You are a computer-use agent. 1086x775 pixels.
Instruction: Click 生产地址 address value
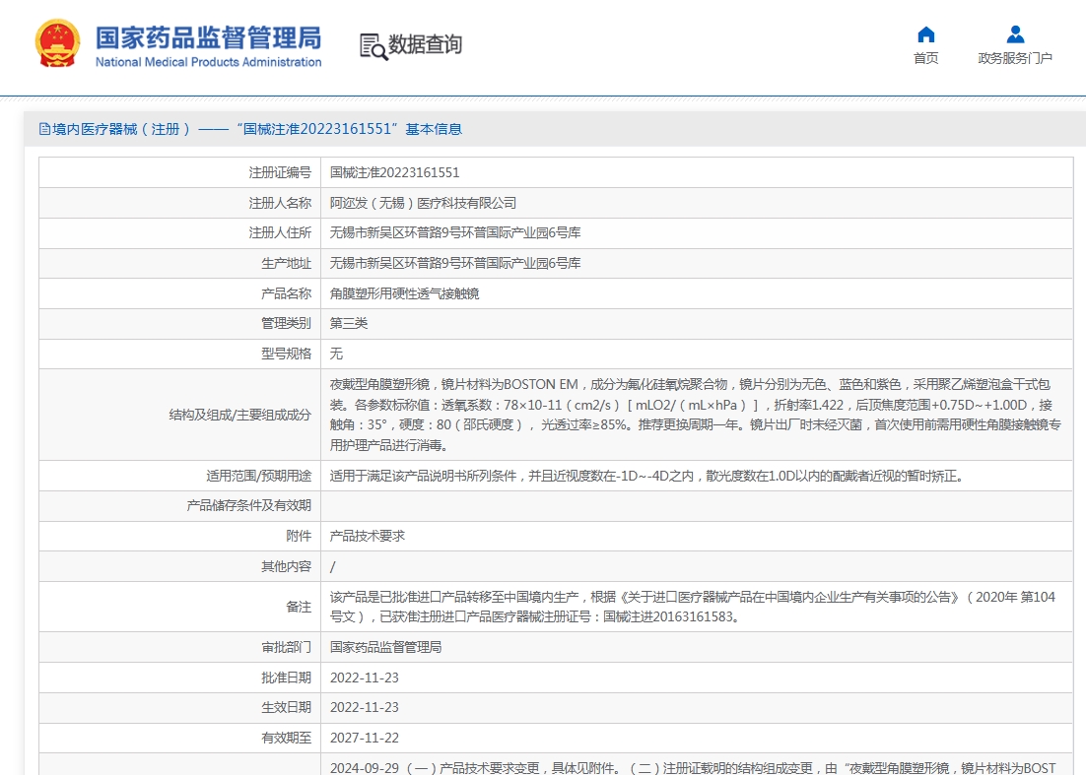(455, 263)
